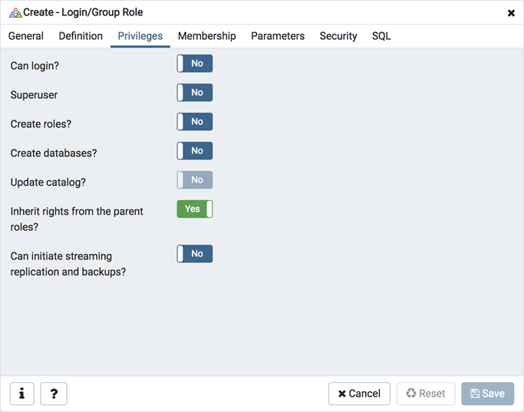The height and width of the screenshot is (412, 524).
Task: Click the "Create databases?" label
Action: (x=54, y=153)
